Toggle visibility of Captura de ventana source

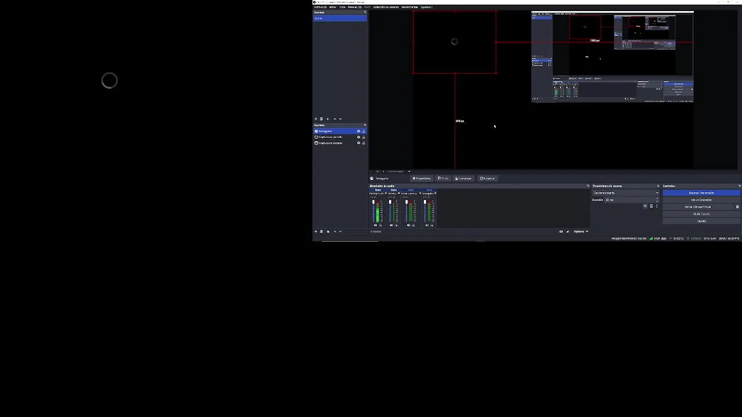pyautogui.click(x=358, y=143)
